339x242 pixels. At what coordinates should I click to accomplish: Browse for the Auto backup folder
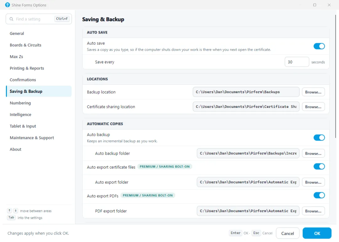coord(313,153)
